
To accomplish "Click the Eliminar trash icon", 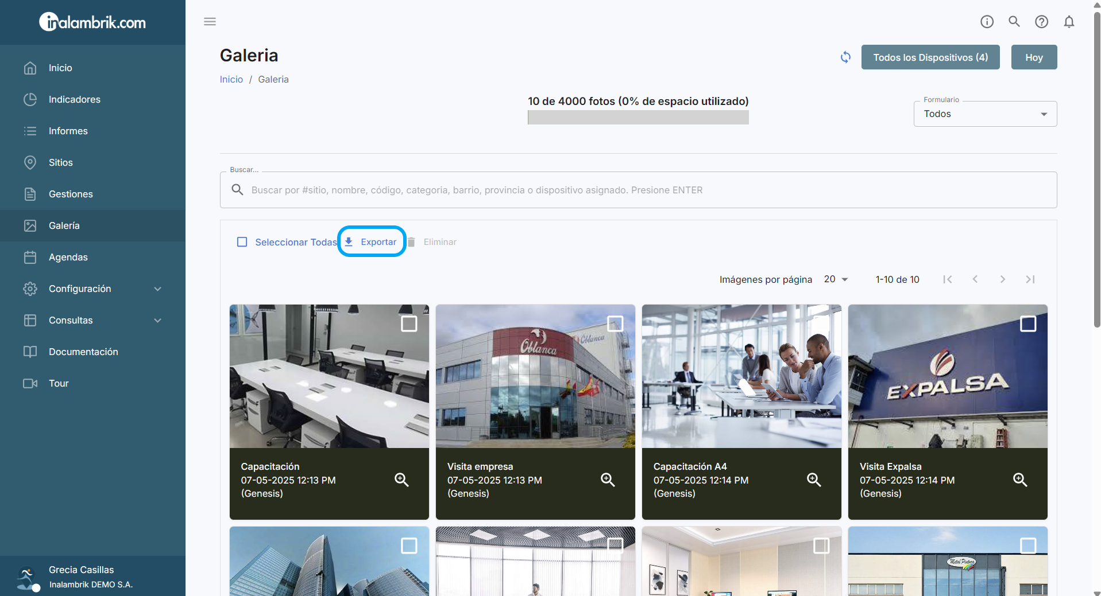I will click(x=411, y=242).
